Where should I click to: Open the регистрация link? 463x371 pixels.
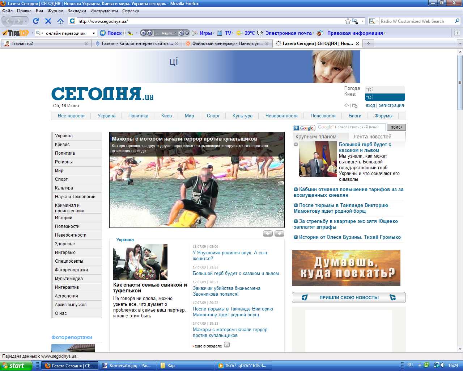391,105
